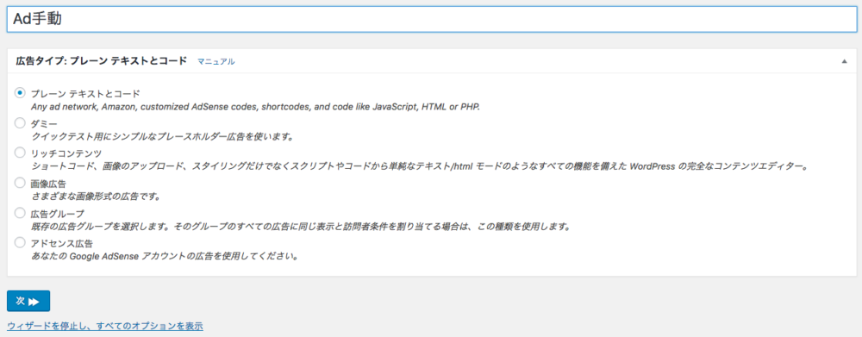Choose the リッチコンテンツ ad type radio button
This screenshot has height=337, width=862.
(x=20, y=153)
